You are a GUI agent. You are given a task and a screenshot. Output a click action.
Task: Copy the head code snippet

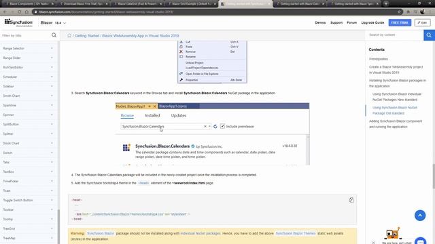(351, 200)
